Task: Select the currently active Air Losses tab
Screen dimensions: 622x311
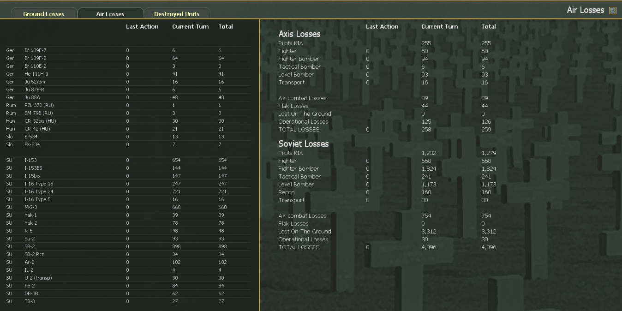Action: pos(111,13)
